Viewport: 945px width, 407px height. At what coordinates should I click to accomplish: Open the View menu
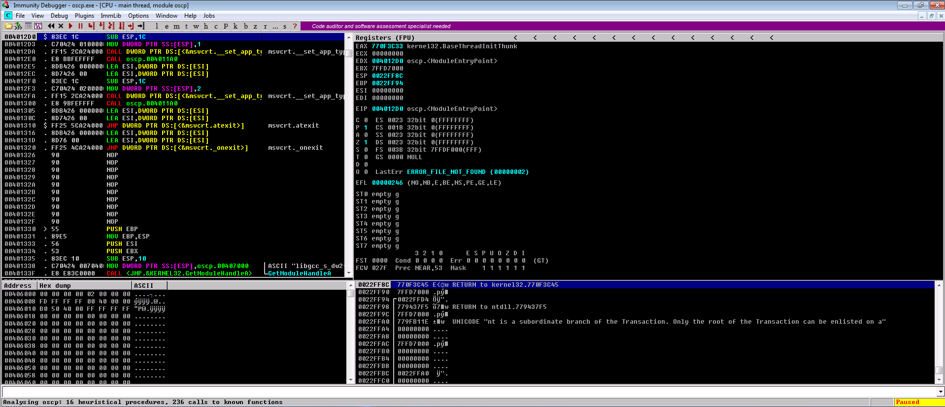click(37, 16)
